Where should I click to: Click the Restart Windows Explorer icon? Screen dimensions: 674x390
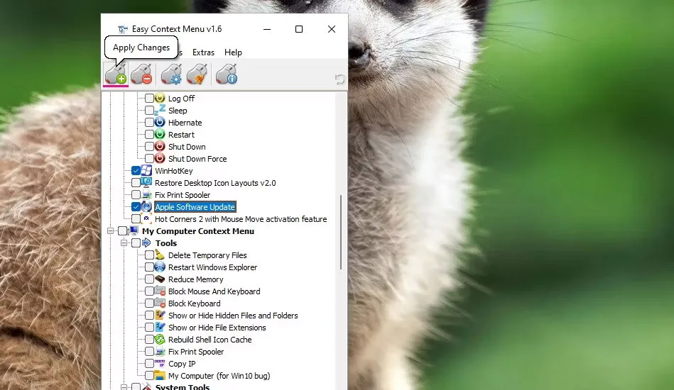160,267
